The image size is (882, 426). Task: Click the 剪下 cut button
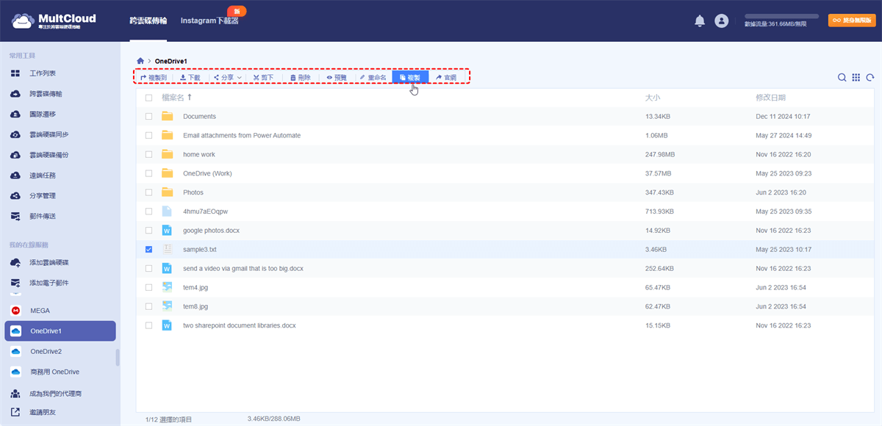tap(263, 77)
